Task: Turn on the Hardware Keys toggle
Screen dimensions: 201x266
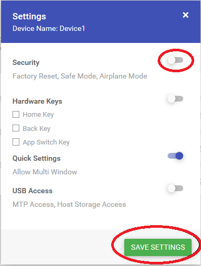Action: pyautogui.click(x=175, y=99)
